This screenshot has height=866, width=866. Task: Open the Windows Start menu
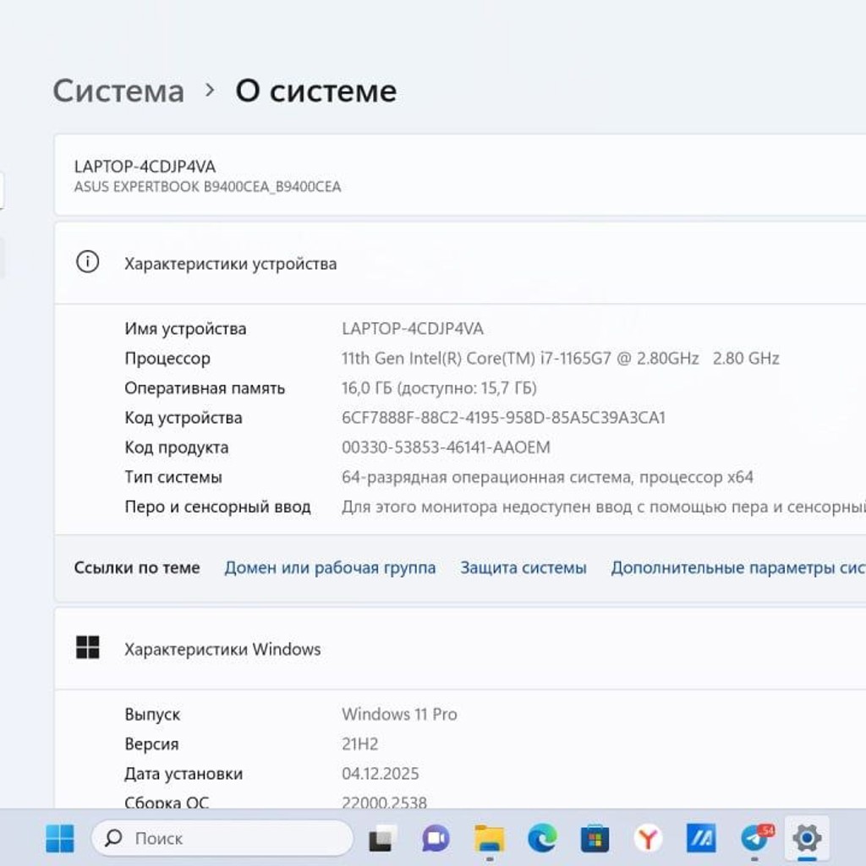(60, 838)
